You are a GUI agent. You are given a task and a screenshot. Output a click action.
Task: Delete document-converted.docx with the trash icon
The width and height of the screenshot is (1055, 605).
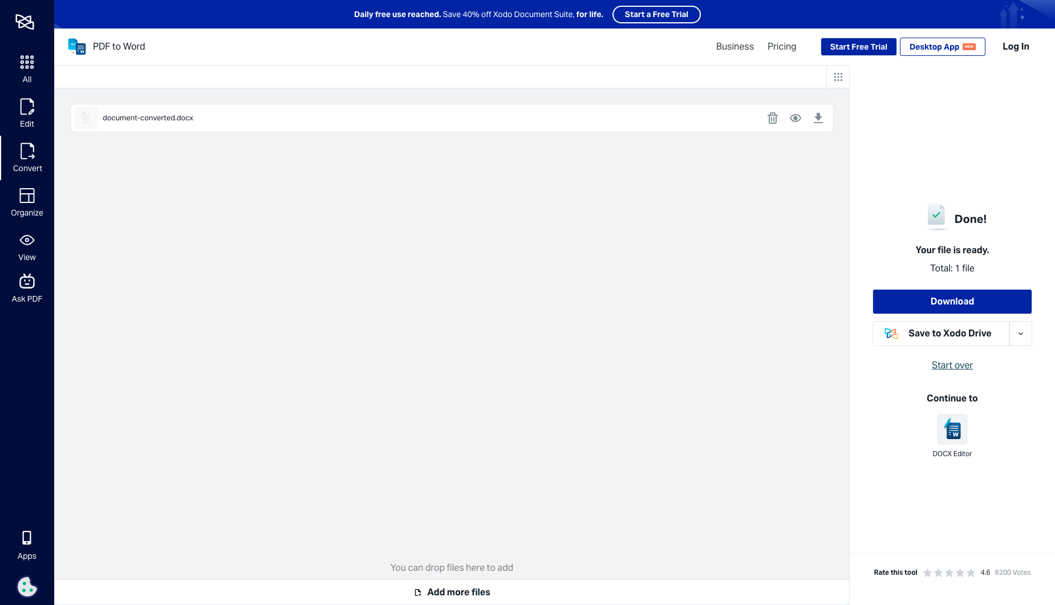pos(773,118)
